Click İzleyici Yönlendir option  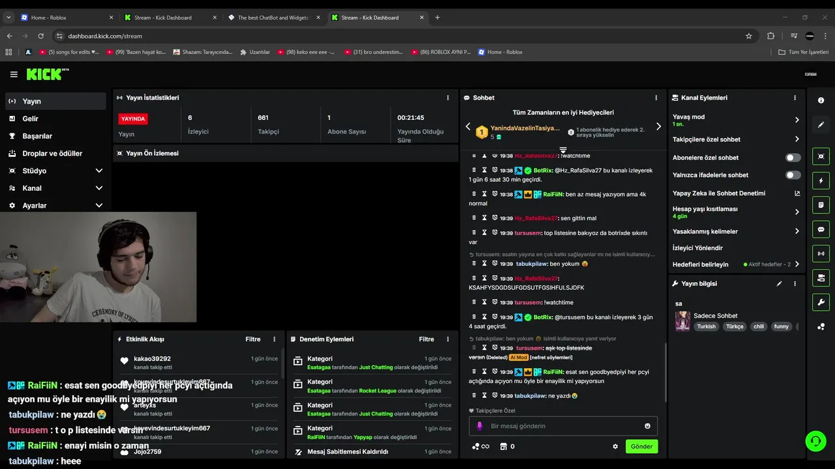click(x=697, y=248)
